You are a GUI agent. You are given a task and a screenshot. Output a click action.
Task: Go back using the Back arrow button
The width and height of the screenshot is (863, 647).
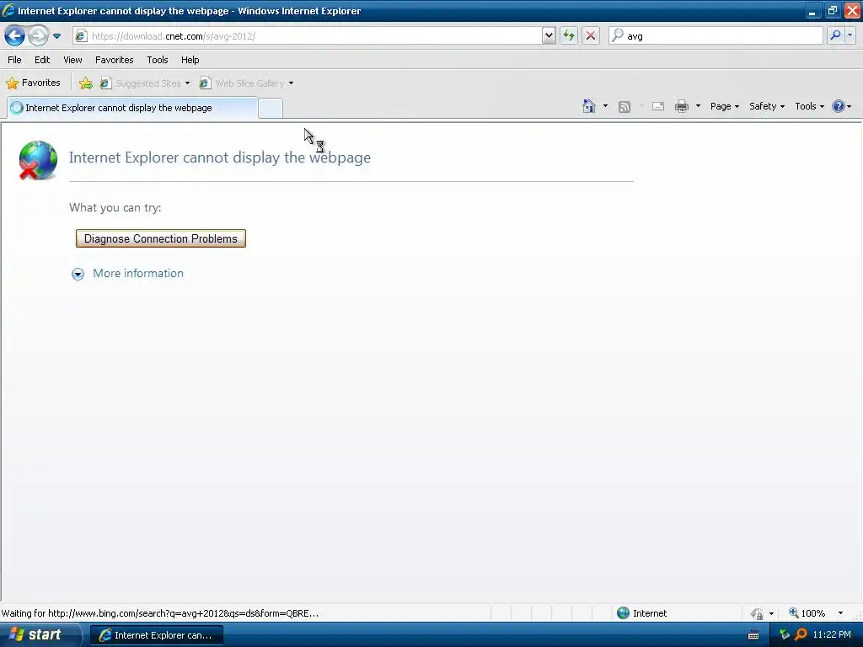tap(15, 36)
